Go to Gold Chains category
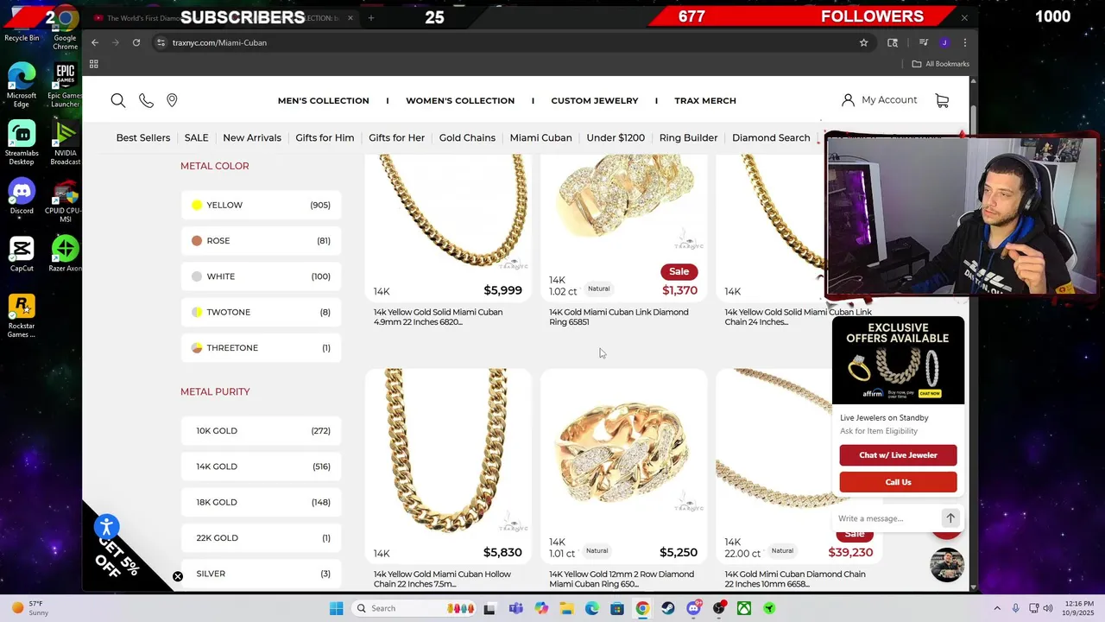1105x622 pixels. pos(467,137)
